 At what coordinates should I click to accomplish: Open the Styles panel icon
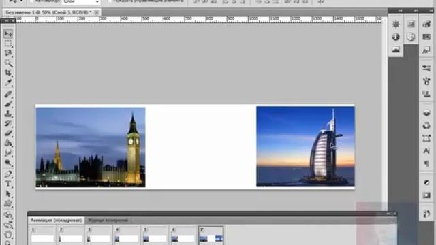[x=426, y=50]
